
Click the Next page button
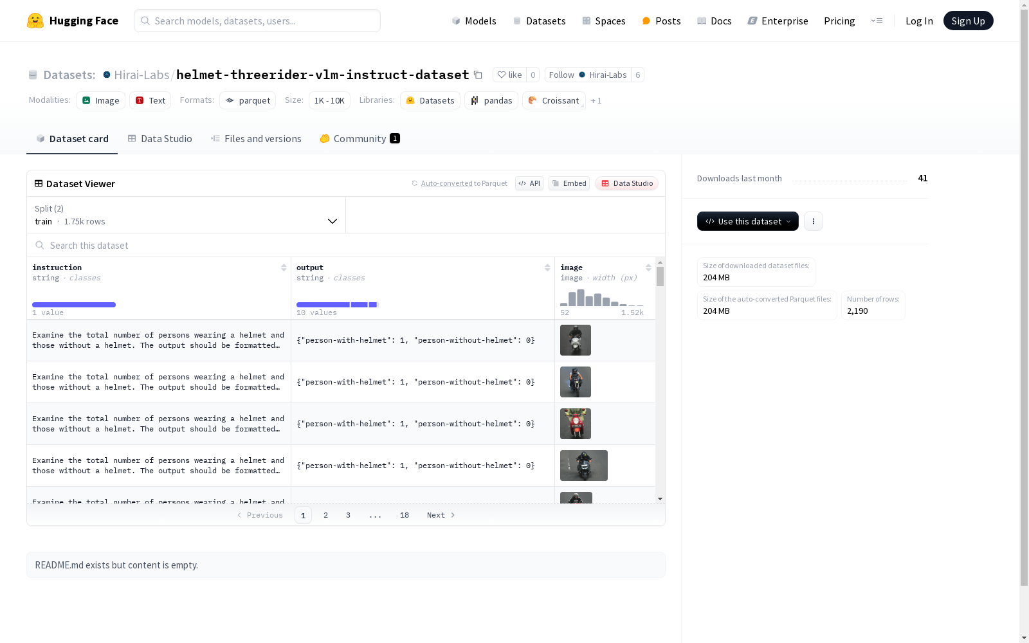point(441,515)
